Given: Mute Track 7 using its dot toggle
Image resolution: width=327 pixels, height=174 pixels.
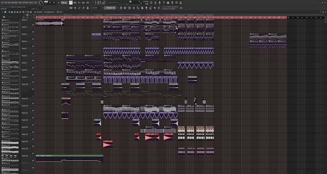Looking at the screenshot, I should click(33, 68).
